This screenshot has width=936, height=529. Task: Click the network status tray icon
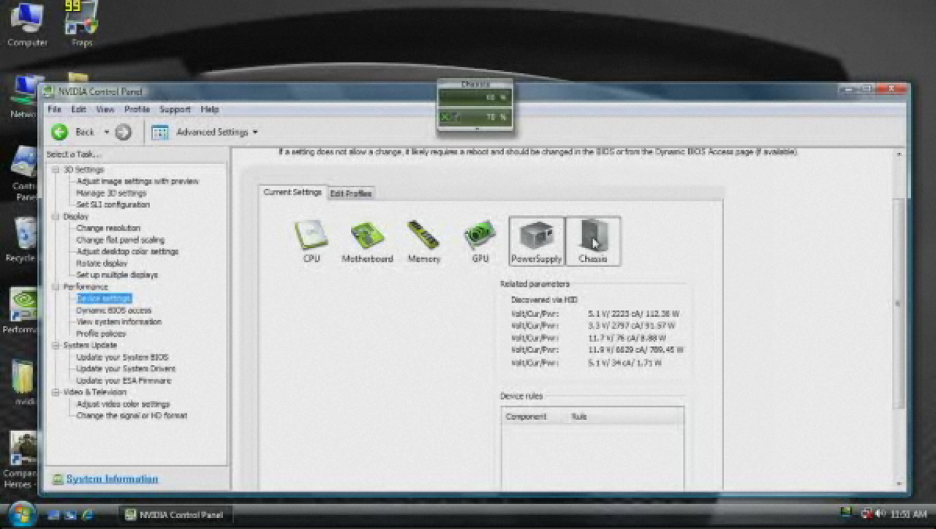click(x=867, y=514)
